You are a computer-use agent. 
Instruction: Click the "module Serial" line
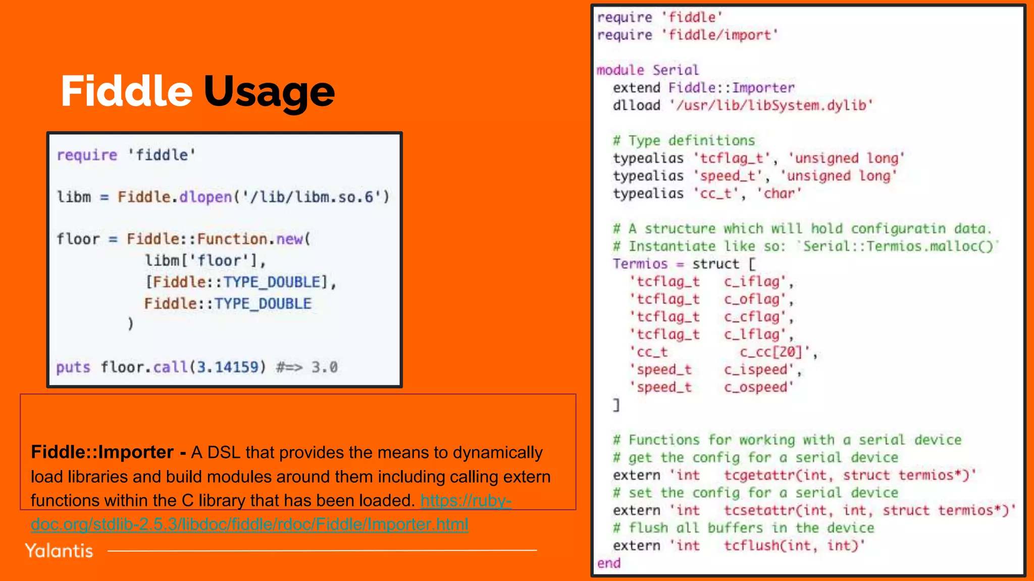[648, 70]
